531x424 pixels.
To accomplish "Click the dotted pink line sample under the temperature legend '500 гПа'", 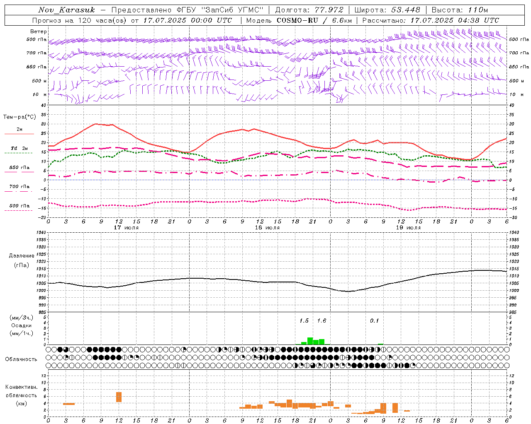I will click(x=19, y=210).
